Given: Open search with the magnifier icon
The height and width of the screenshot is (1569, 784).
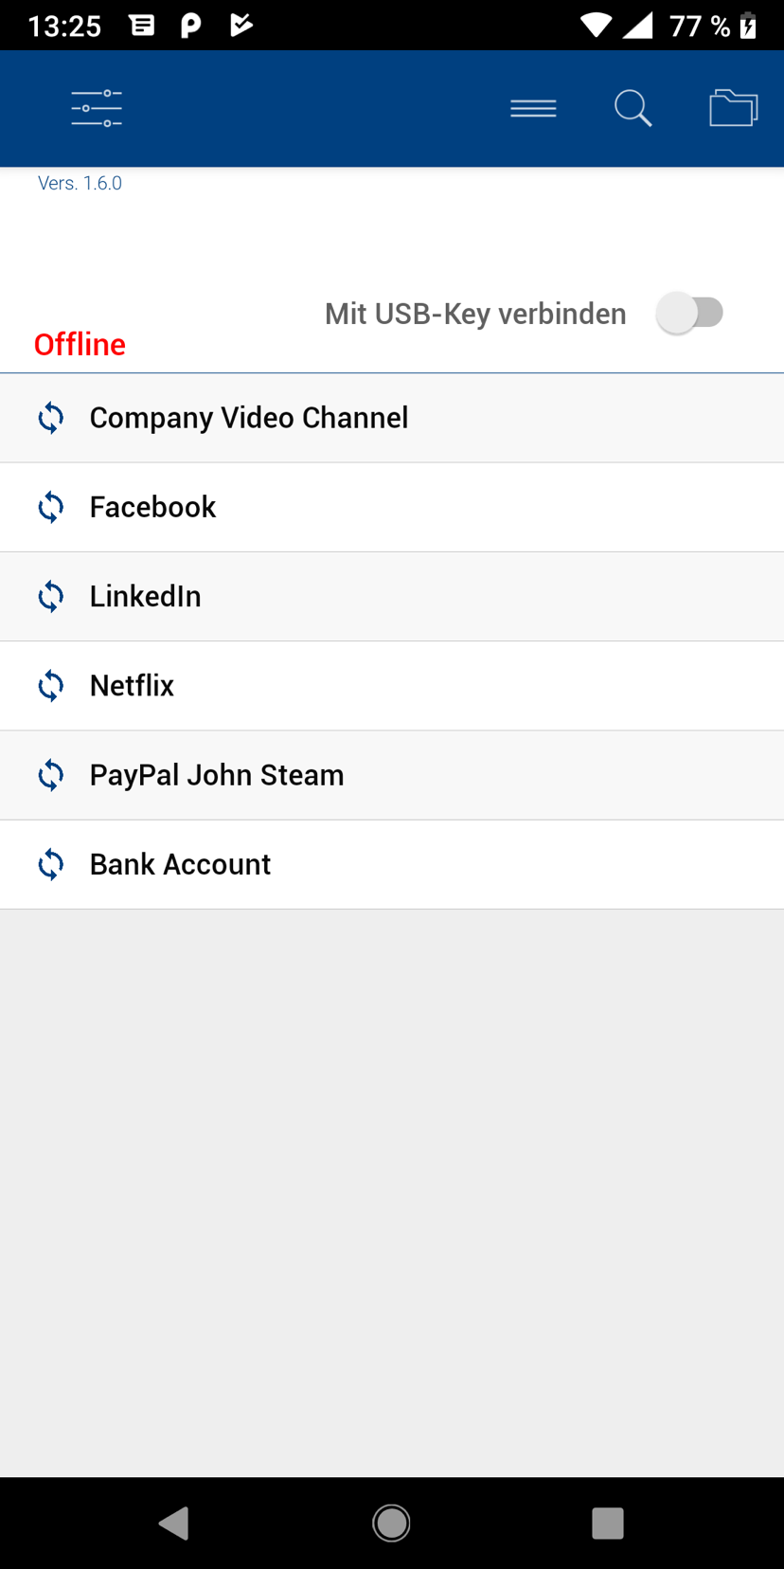Looking at the screenshot, I should 633,109.
